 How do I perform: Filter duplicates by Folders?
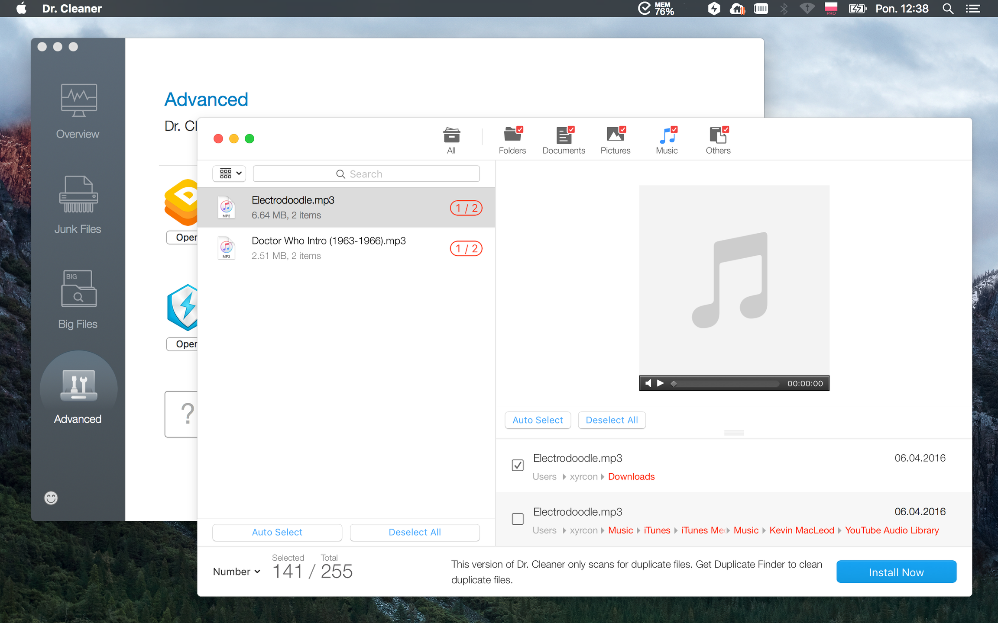click(x=512, y=141)
